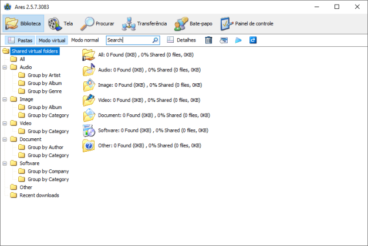This screenshot has height=246, width=368.
Task: Toggle the Pastas folders panel
Action: coord(20,40)
